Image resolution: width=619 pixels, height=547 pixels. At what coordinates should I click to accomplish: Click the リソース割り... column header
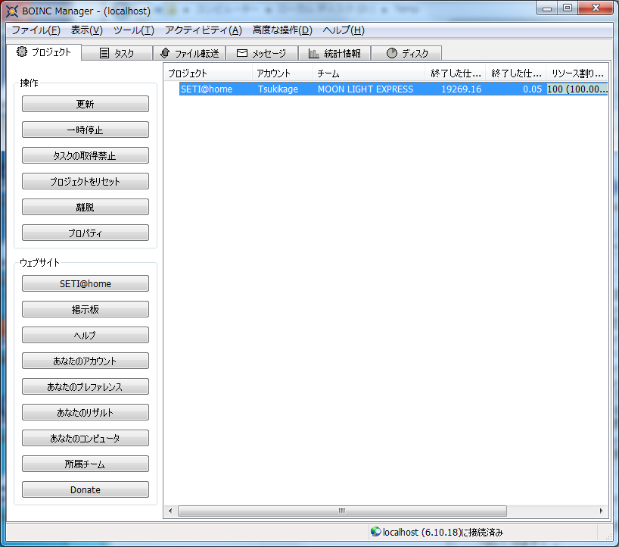(x=577, y=73)
